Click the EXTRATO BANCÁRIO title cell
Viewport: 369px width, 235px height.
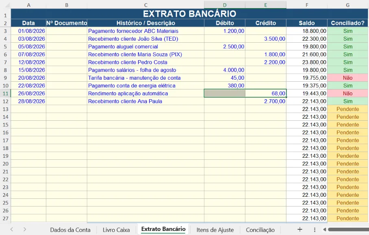190,14
